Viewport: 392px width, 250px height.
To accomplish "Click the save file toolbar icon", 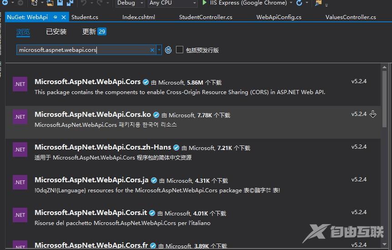I will click(60, 3).
